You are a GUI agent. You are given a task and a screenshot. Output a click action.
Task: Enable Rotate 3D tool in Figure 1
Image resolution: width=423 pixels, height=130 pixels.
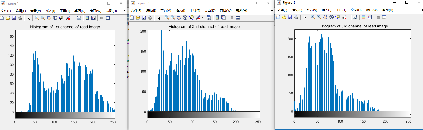55,18
